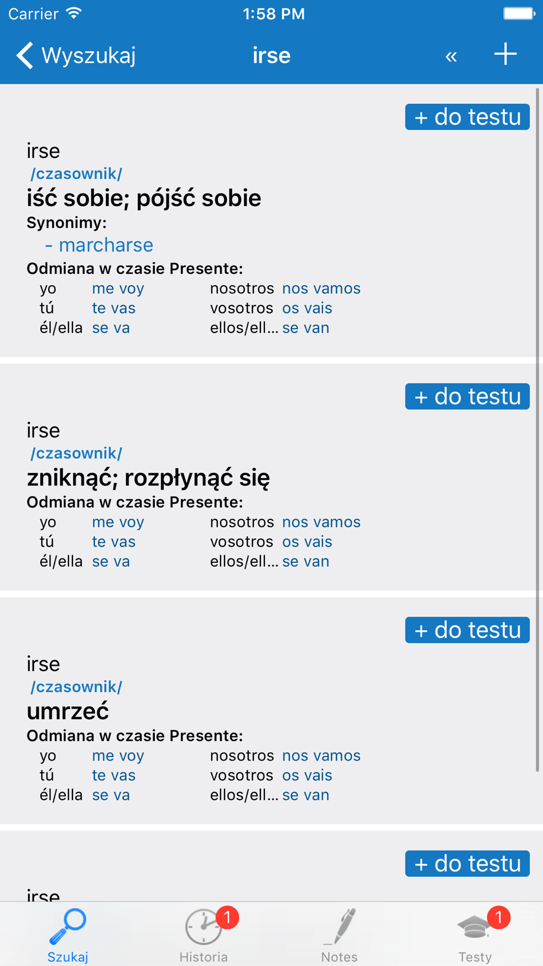Add 'iść sobie' entry to test
Screen dimensions: 543x966
[467, 117]
